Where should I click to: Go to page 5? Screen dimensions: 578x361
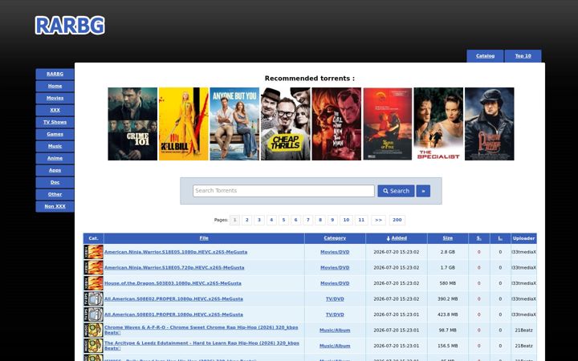(283, 220)
